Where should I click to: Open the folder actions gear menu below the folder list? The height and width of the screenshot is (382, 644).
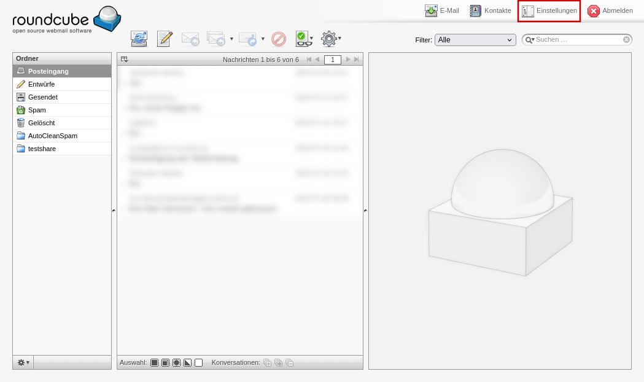(23, 362)
